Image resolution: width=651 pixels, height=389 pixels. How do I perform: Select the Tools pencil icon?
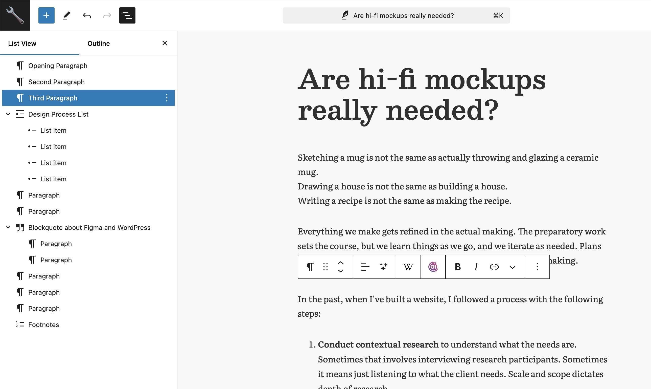point(66,15)
